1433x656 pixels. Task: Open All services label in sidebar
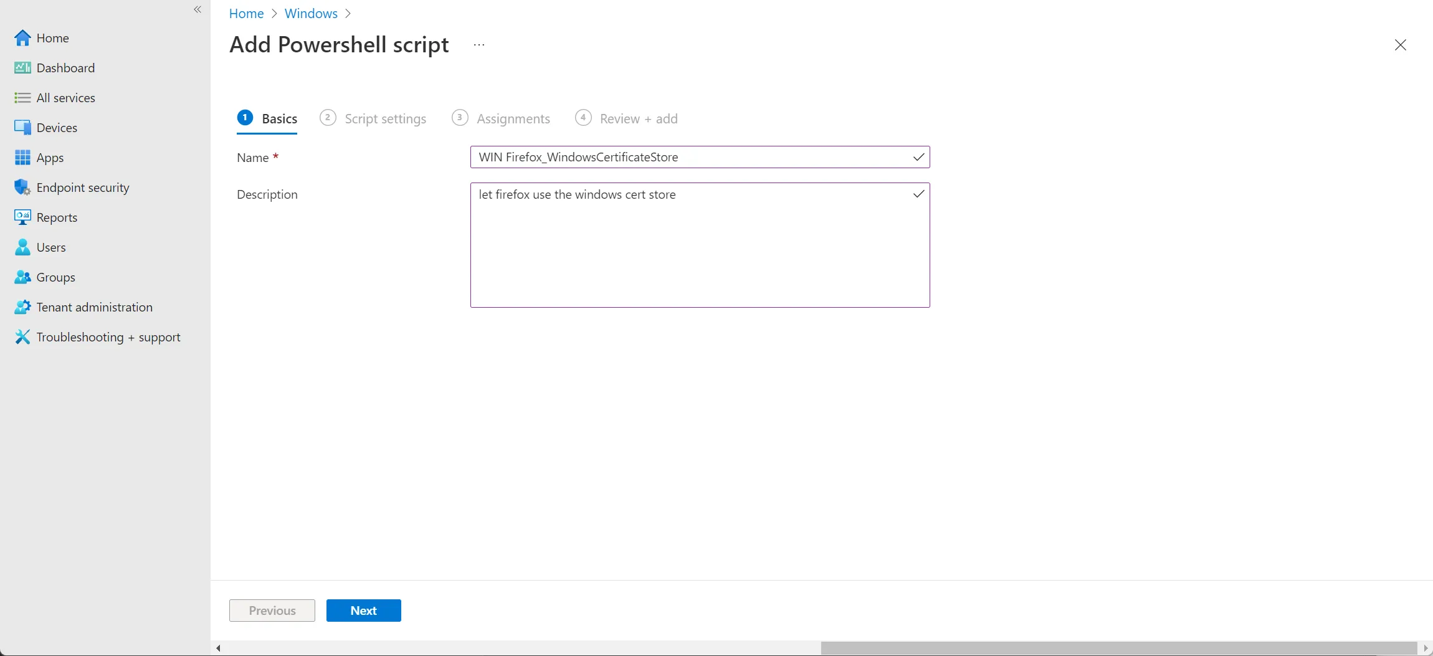pos(66,98)
